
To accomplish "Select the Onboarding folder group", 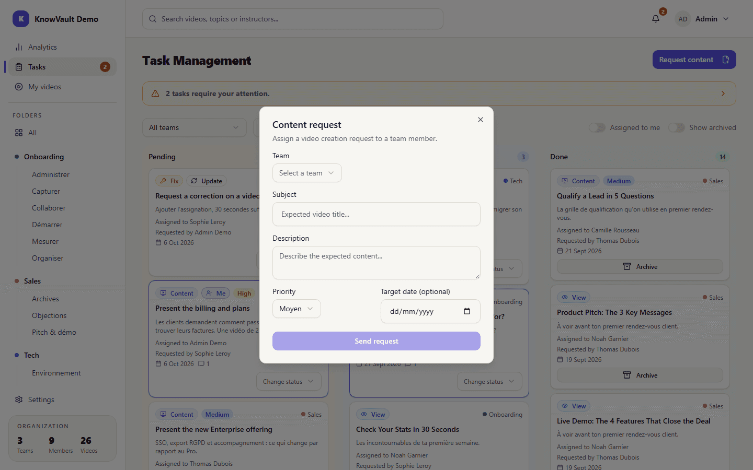I will coord(44,157).
